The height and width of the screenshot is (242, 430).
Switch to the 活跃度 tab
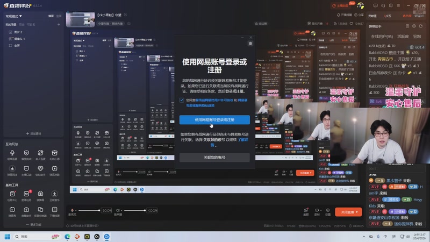pos(403,37)
